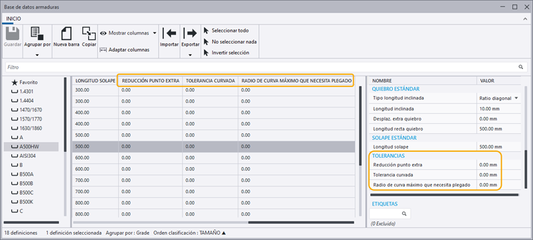This screenshot has width=533, height=240.
Task: Click Agrupar por : Grade status text
Action: 127,233
